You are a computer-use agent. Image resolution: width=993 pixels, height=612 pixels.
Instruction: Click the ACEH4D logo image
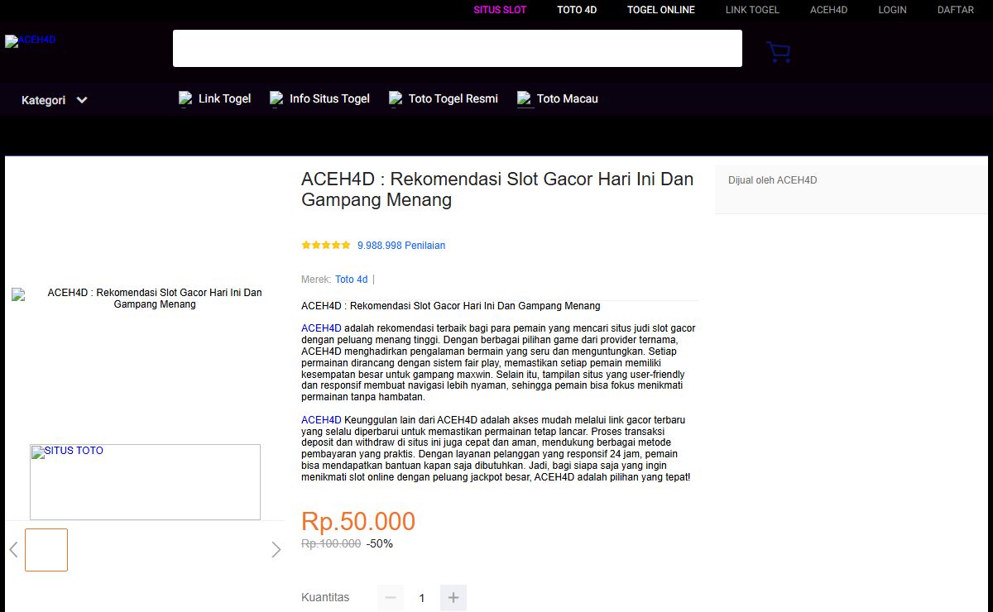coord(30,41)
